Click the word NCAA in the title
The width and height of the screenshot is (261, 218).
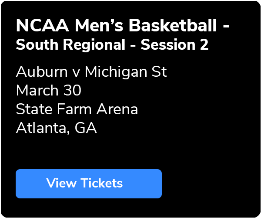tap(43, 26)
